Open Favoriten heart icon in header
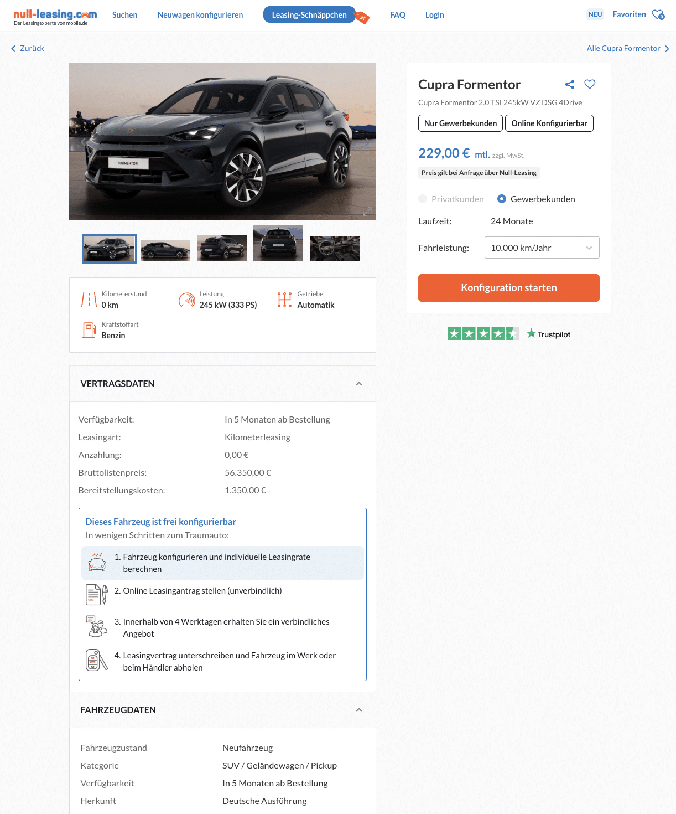676x814 pixels. click(658, 15)
